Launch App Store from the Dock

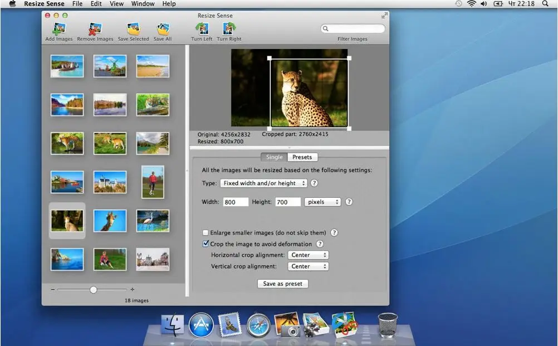[201, 325]
